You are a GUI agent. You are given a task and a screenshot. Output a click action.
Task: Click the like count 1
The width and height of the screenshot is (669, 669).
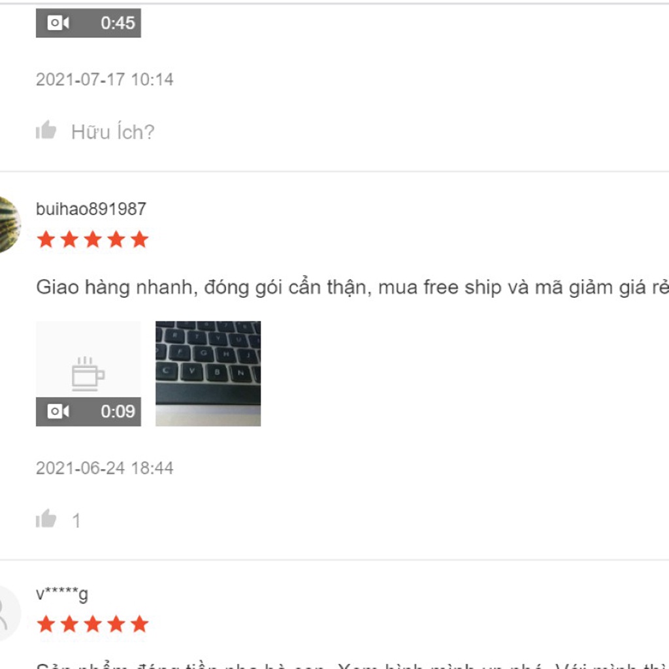76,521
